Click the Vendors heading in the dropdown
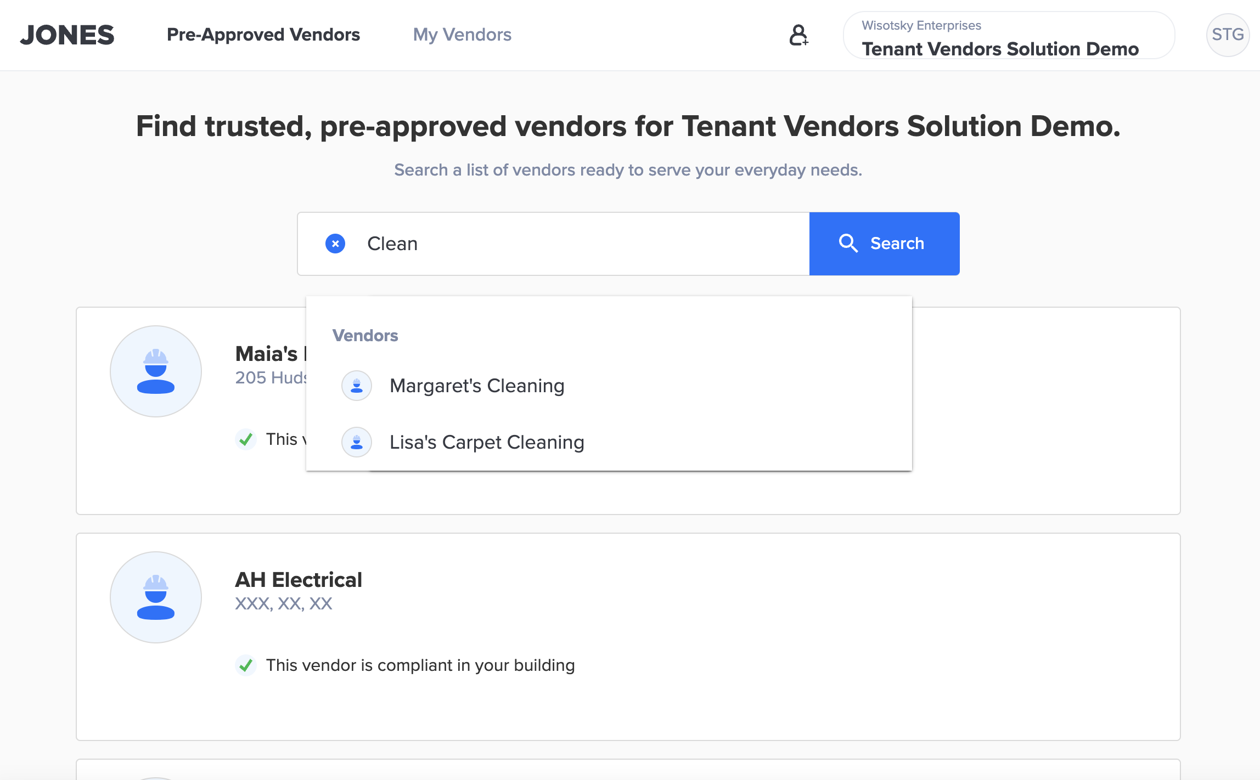 [x=365, y=336]
